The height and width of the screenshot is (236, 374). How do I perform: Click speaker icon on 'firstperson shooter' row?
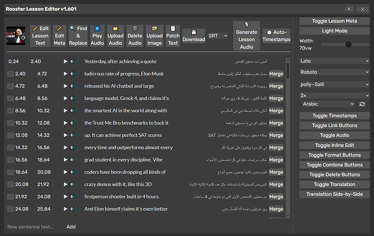click(x=73, y=197)
